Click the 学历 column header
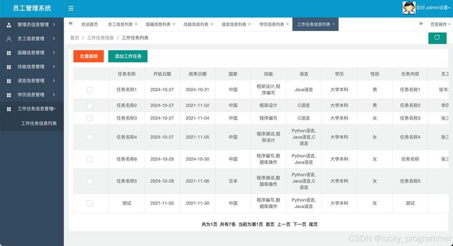This screenshot has width=453, height=246. 339,74
